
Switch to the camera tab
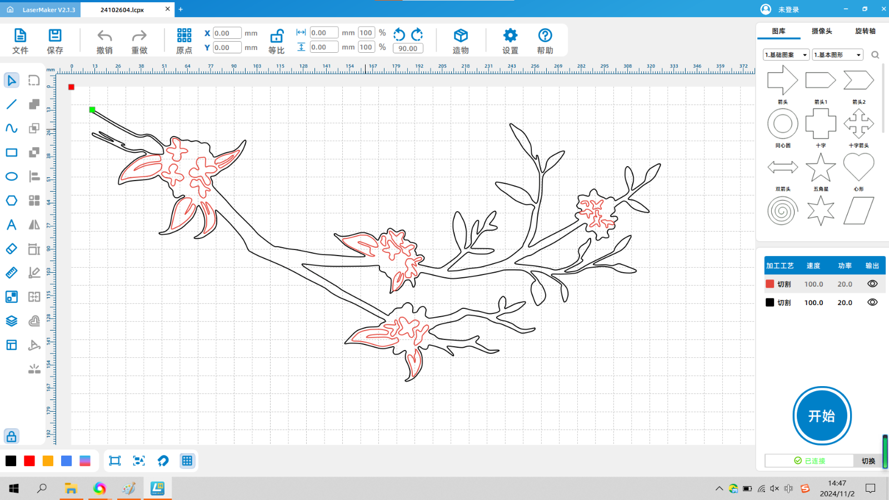pyautogui.click(x=821, y=31)
